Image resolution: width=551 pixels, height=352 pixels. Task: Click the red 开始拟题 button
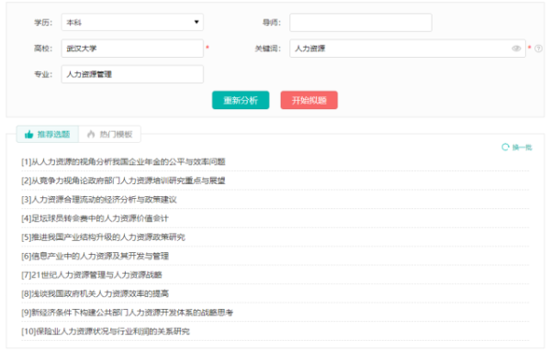click(309, 100)
